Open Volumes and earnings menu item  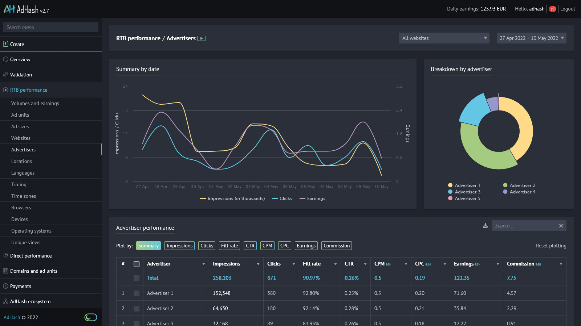(35, 103)
